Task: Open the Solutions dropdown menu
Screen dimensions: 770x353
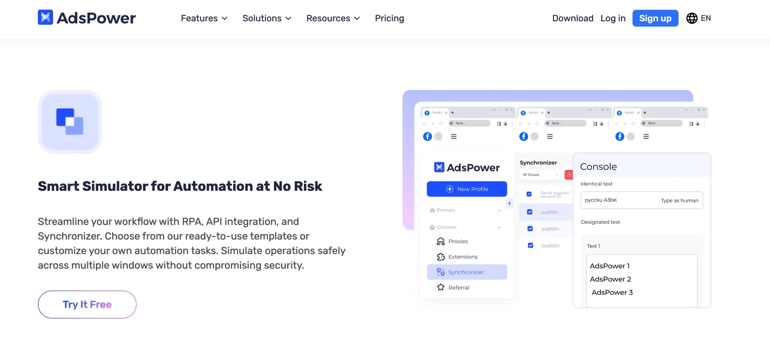Action: pyautogui.click(x=267, y=18)
